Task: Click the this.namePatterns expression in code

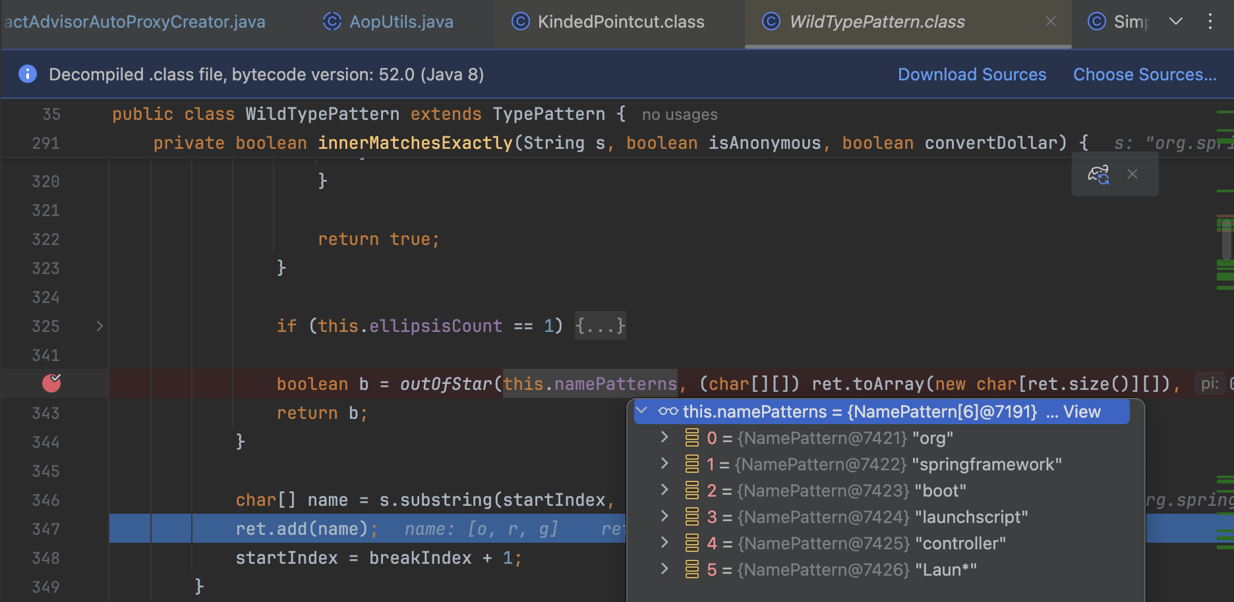Action: point(590,384)
